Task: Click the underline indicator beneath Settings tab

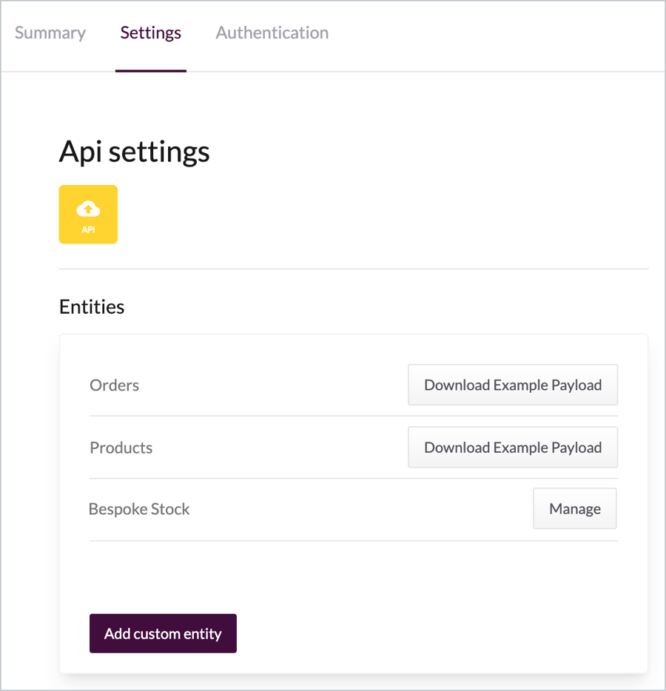Action: click(151, 70)
